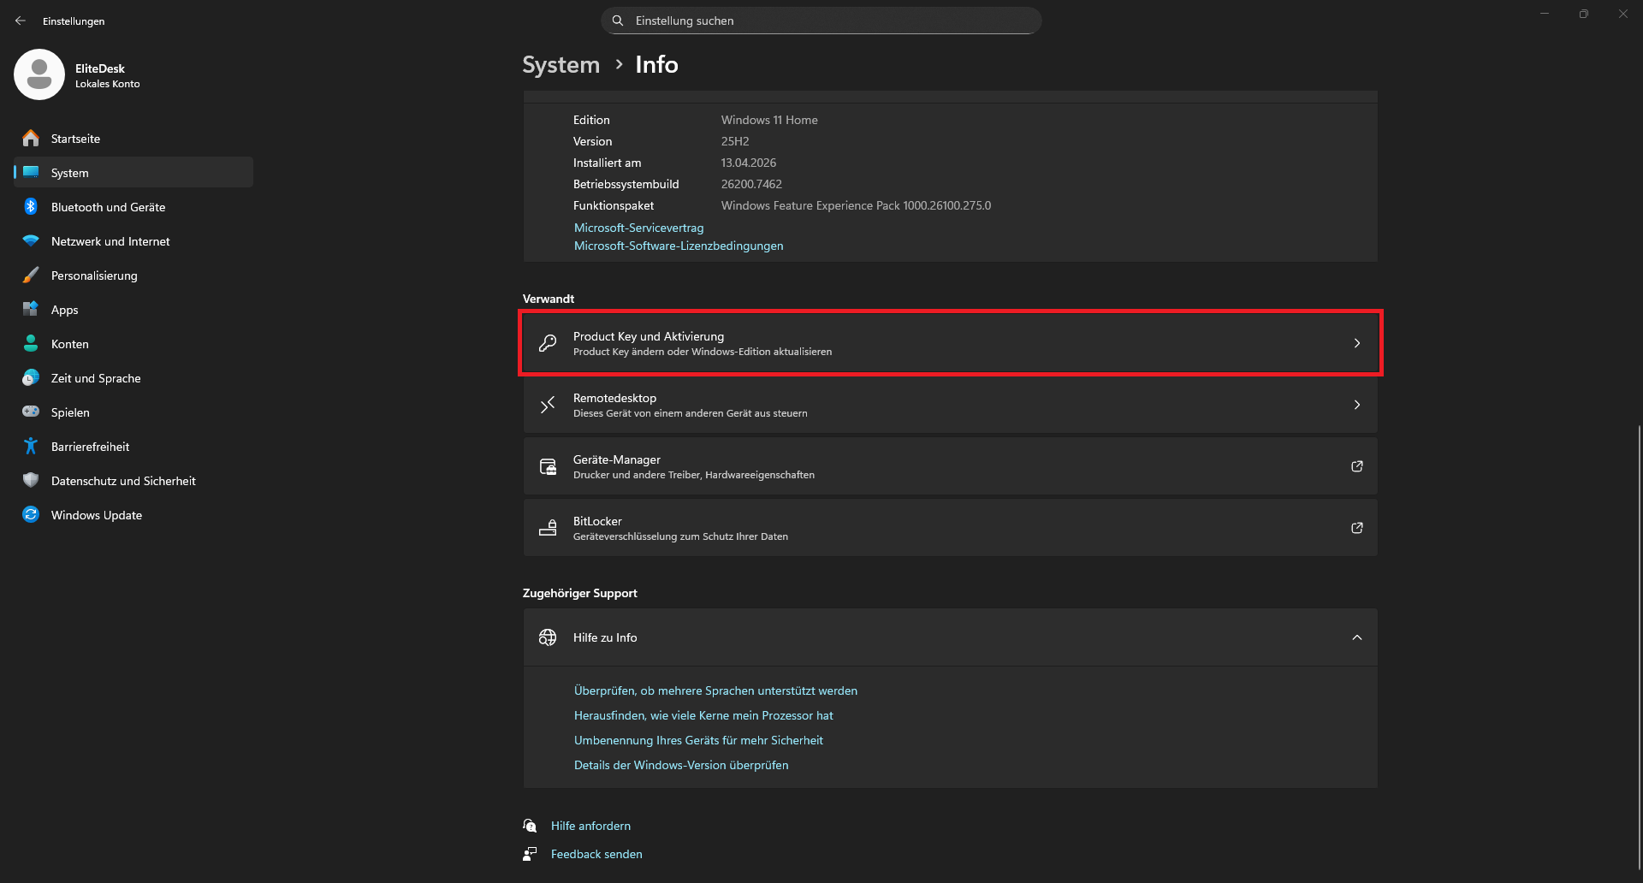Click the Apps icon in sidebar
The image size is (1643, 883).
click(x=31, y=309)
